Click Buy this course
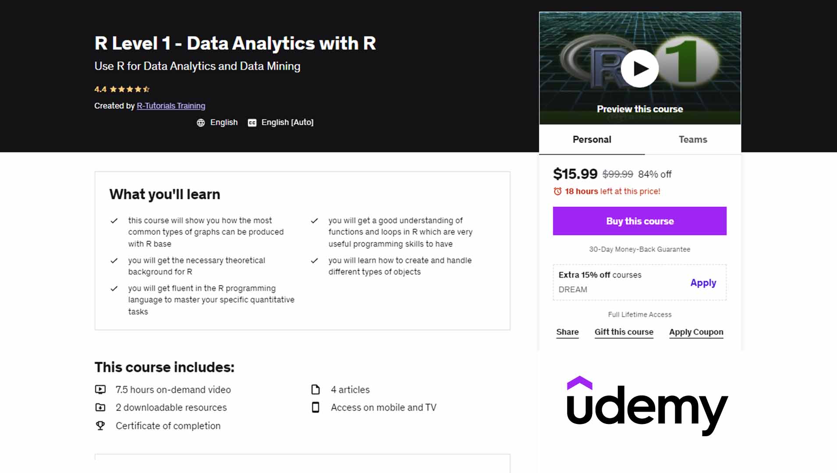 point(639,221)
